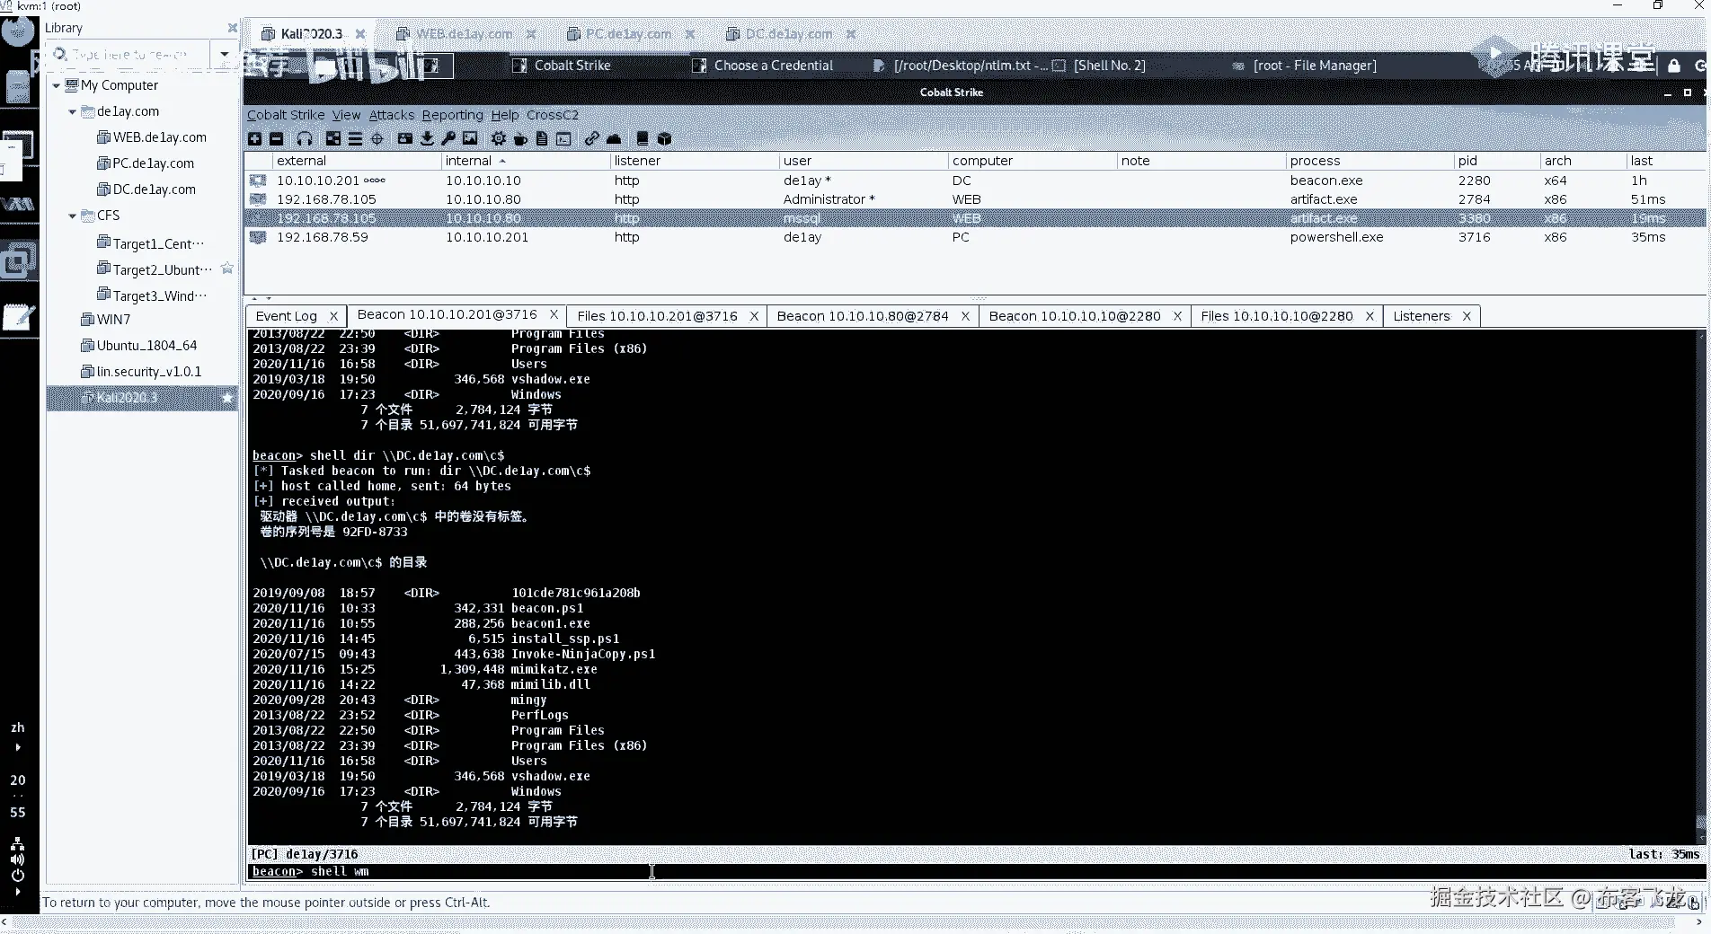Click the library search input field

pyautogui.click(x=130, y=55)
